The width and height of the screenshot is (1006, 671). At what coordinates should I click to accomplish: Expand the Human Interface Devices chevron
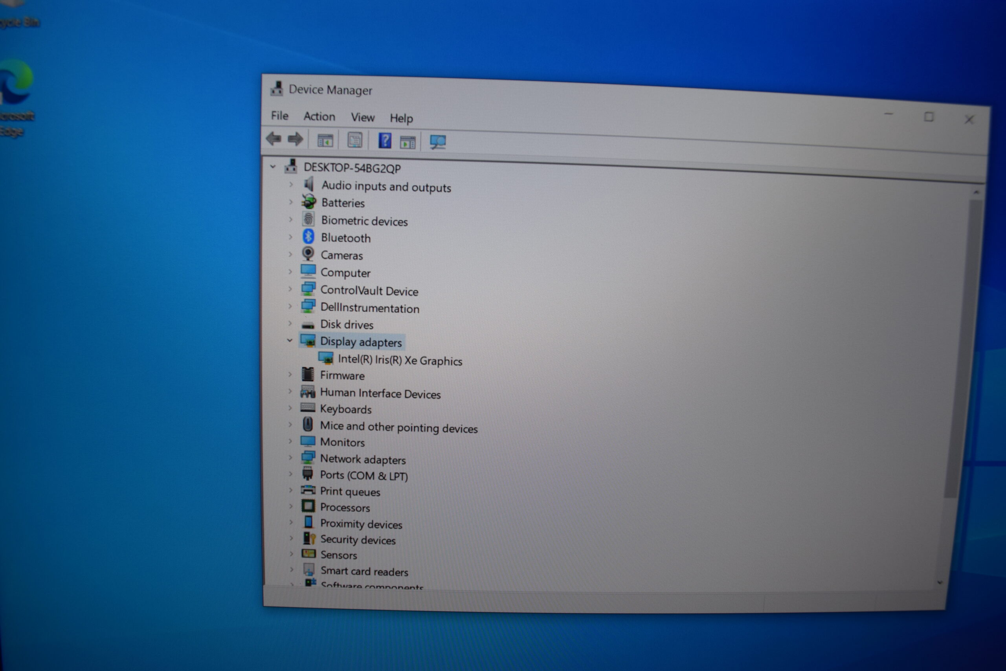pyautogui.click(x=290, y=391)
